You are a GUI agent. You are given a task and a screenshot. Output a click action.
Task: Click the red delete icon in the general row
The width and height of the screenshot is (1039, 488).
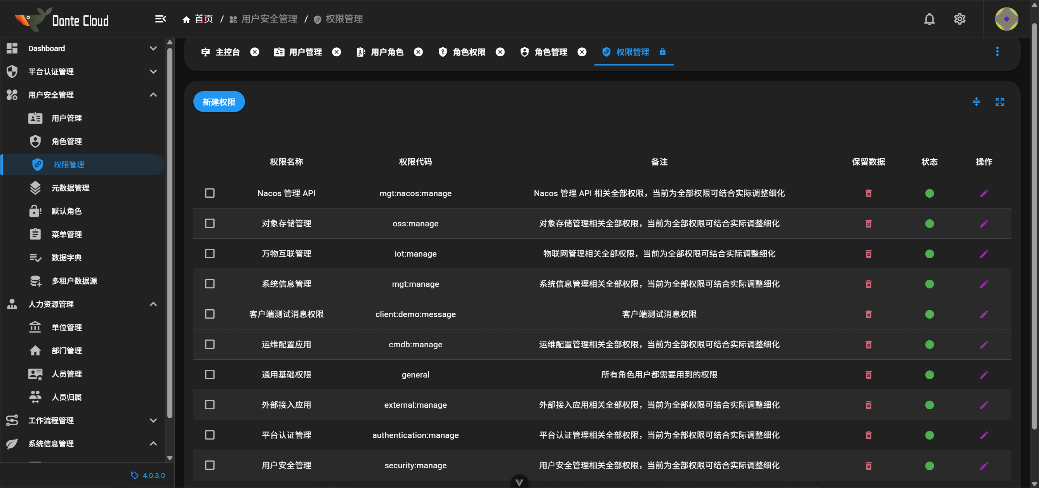click(869, 375)
